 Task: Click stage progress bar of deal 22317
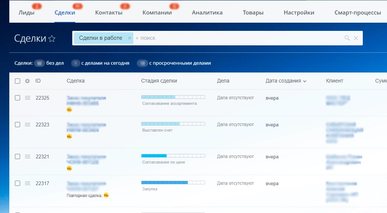point(173,183)
